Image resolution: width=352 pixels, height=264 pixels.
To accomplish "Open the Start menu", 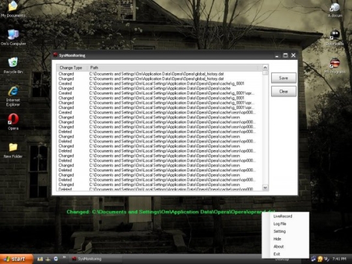I will (x=16, y=259).
